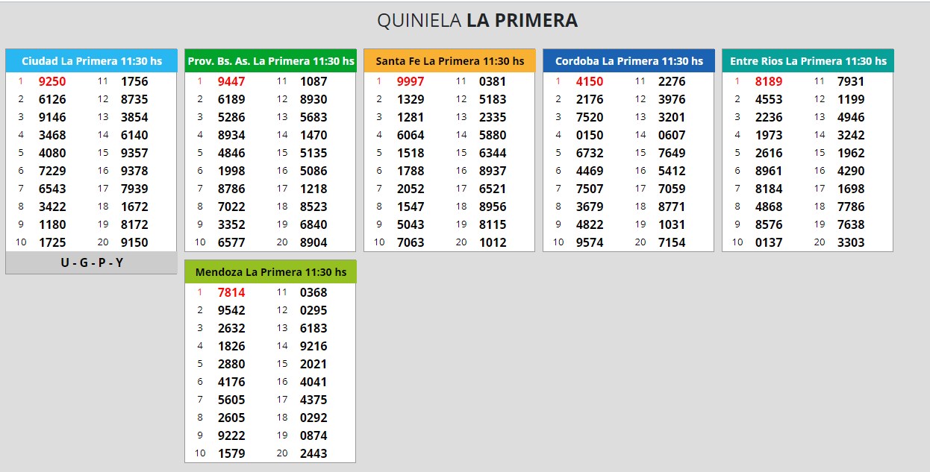Click Cordoba first prize number 4150

[x=590, y=81]
